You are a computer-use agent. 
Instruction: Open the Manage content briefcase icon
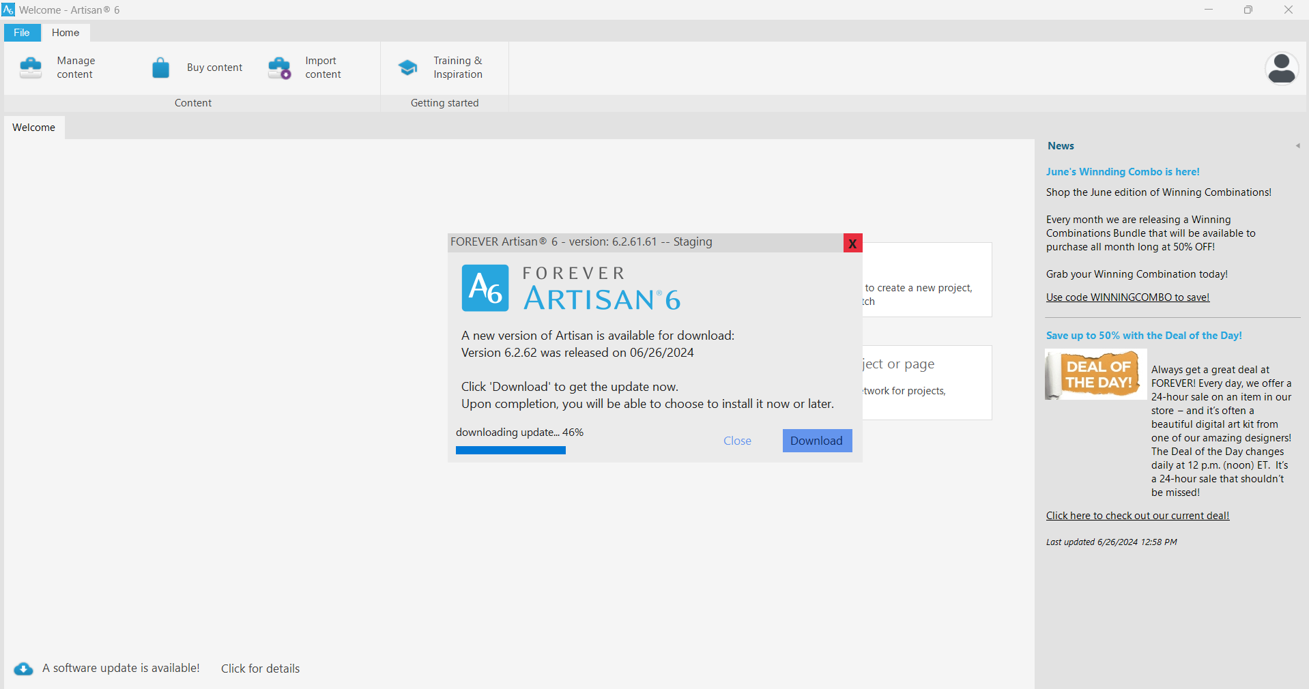[x=31, y=68]
